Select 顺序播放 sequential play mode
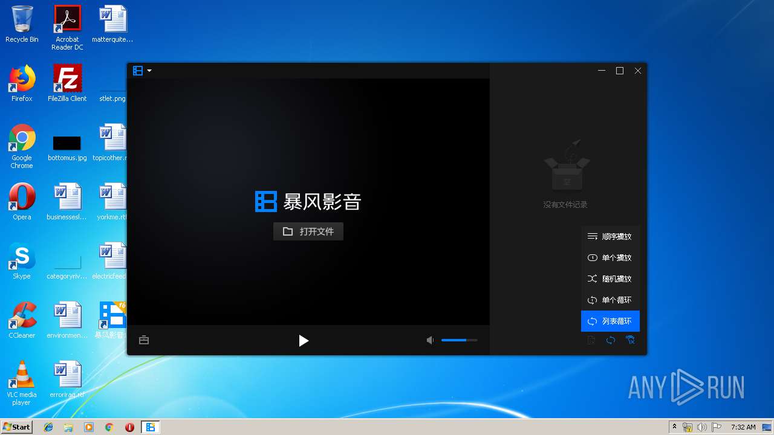The height and width of the screenshot is (435, 774). click(x=610, y=236)
